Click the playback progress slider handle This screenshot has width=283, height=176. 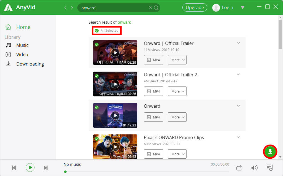[65, 172]
